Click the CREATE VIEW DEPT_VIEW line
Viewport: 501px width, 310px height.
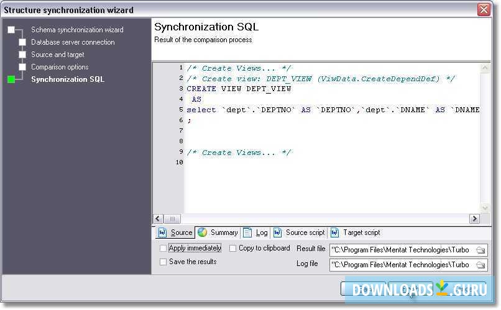coord(239,89)
